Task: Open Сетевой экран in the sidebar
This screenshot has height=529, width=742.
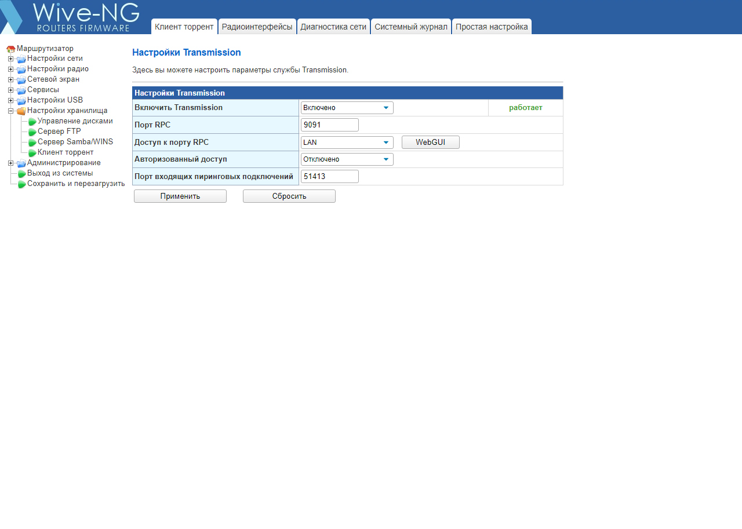Action: click(53, 79)
